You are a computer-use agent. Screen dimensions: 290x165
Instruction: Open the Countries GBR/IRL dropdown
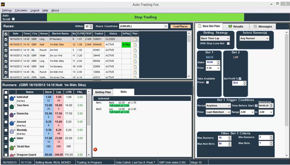click(x=144, y=26)
